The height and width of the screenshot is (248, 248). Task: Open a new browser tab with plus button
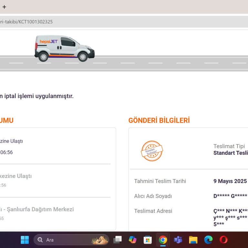[x=4, y=7]
